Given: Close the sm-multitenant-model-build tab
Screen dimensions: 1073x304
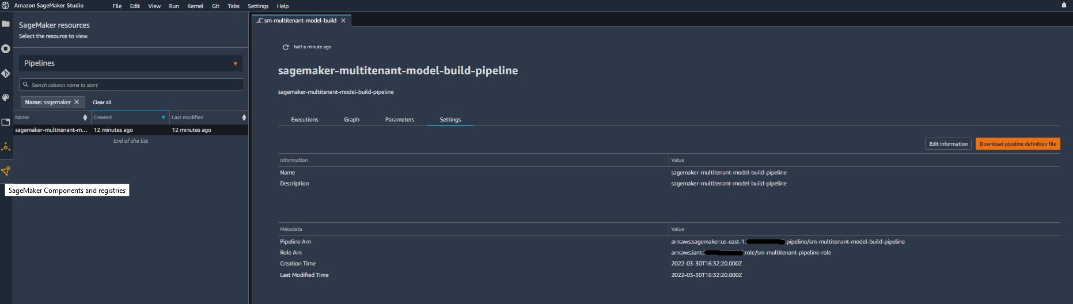Looking at the screenshot, I should point(343,20).
